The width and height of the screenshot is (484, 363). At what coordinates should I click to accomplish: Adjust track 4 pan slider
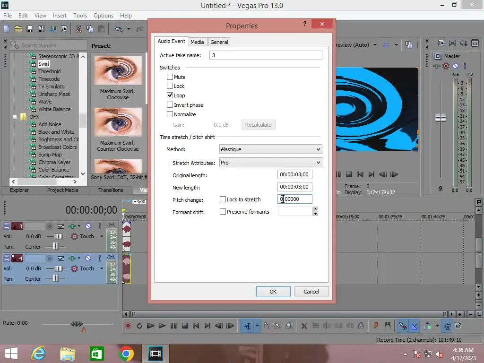click(55, 278)
